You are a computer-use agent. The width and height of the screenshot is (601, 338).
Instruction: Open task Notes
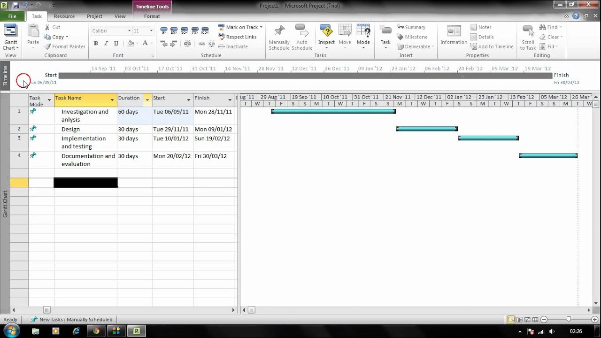pos(481,27)
